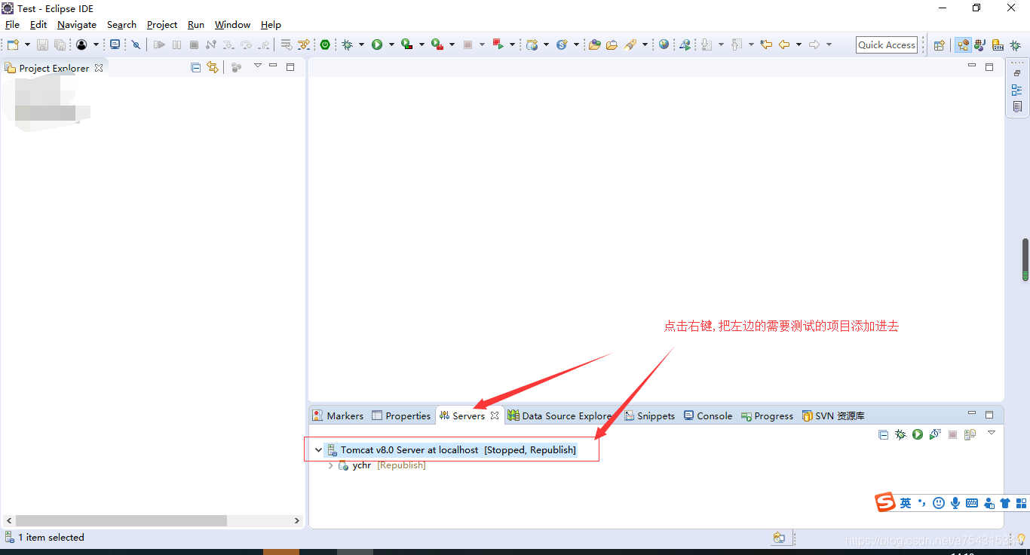The height and width of the screenshot is (555, 1030).
Task: Switch to the Debug perspective icon
Action: [1015, 45]
